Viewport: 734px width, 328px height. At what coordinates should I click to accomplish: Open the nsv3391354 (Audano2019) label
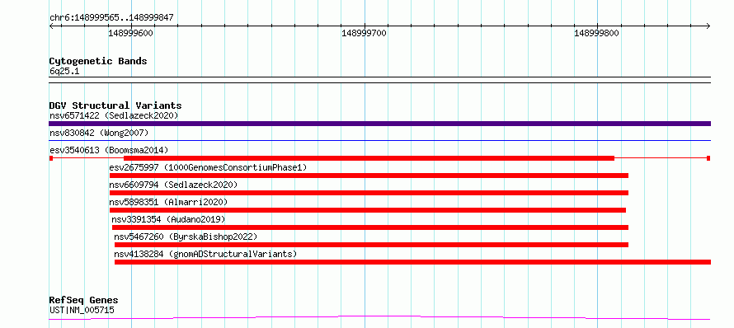pos(168,219)
